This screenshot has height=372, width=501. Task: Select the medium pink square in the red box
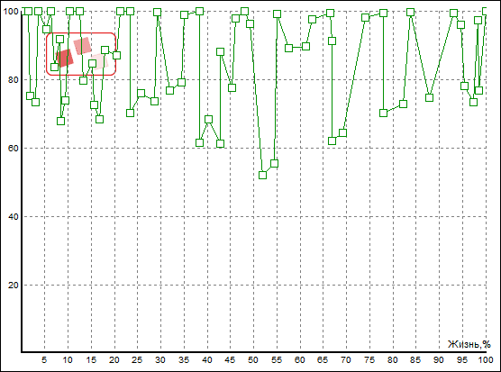[x=82, y=46]
